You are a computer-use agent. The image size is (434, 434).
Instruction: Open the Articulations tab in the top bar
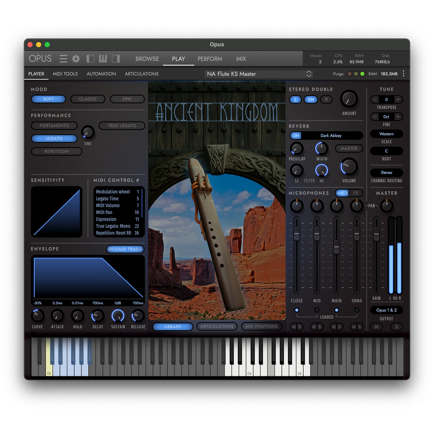pos(141,74)
